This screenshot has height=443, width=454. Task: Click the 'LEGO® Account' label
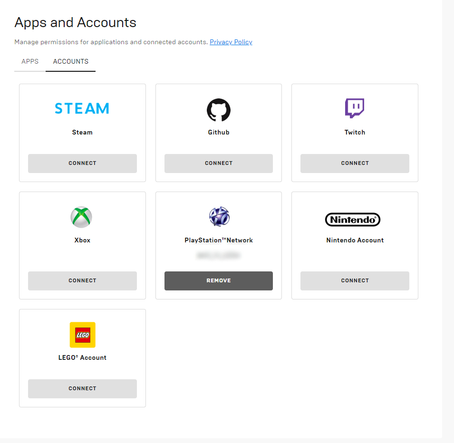click(82, 357)
